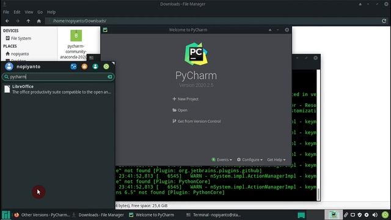Select nopiyanto in Places sidebar
391x220 pixels.
coord(17,54)
